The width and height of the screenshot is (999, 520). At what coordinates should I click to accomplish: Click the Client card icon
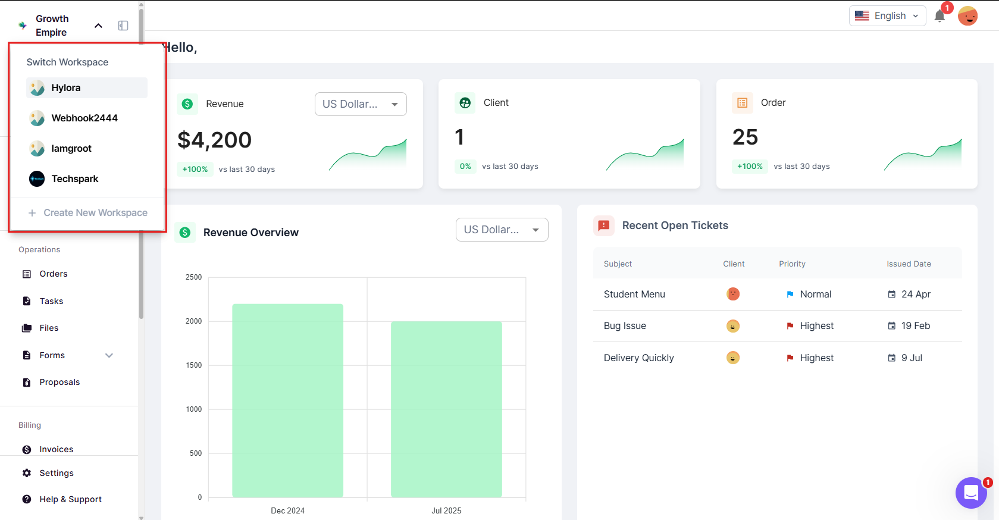[465, 103]
